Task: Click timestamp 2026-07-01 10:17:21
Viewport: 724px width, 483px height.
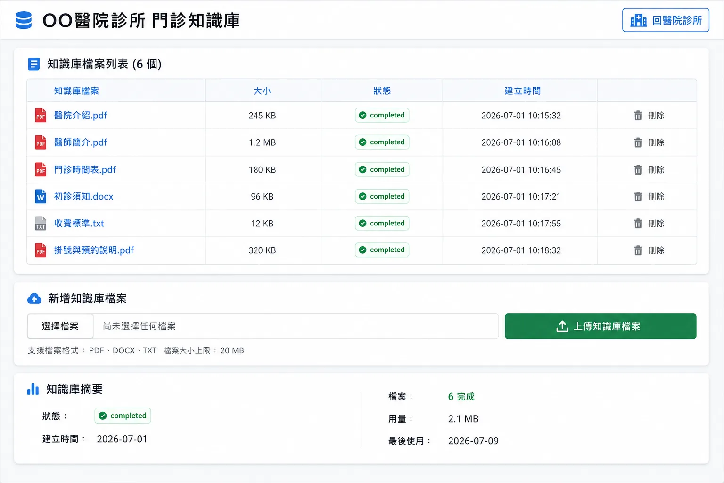Action: (521, 197)
